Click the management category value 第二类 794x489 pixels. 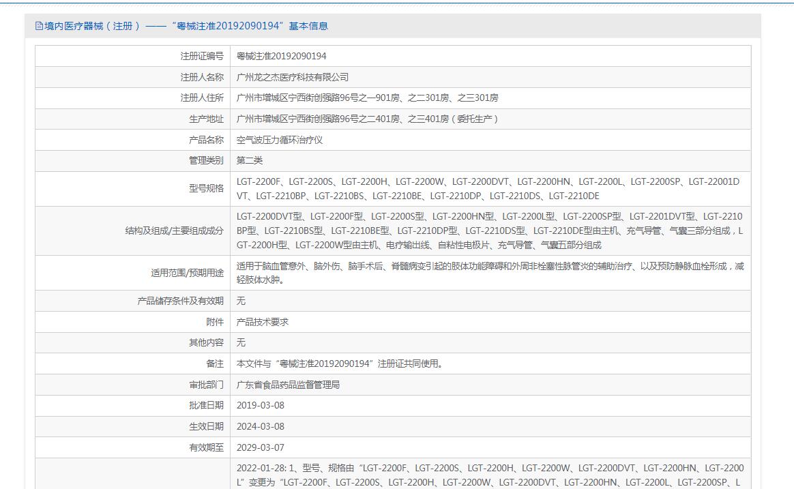(x=249, y=160)
